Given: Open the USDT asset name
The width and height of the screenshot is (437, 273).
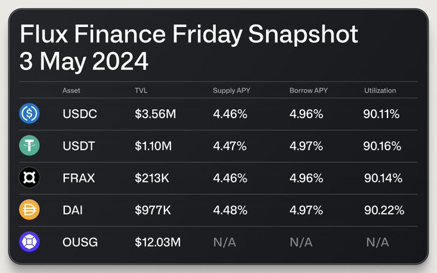Looking at the screenshot, I should pyautogui.click(x=79, y=146).
